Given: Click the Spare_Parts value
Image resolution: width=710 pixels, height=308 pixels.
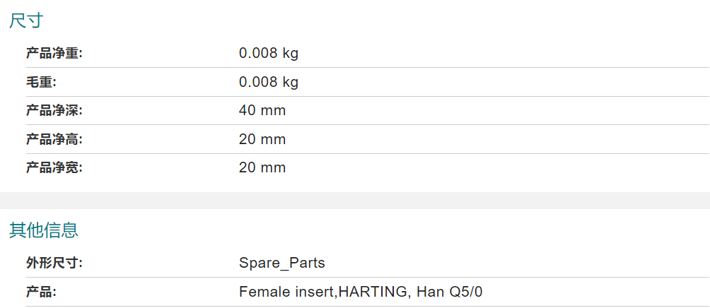Looking at the screenshot, I should click(282, 263).
